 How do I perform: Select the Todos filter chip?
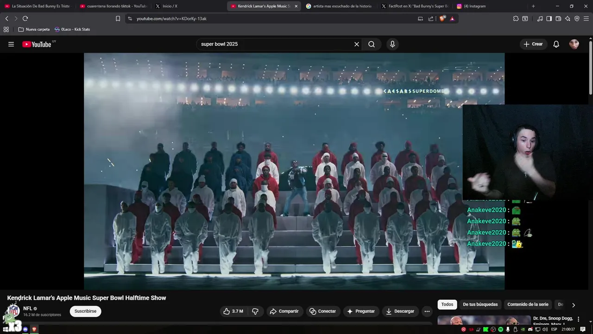click(x=447, y=304)
